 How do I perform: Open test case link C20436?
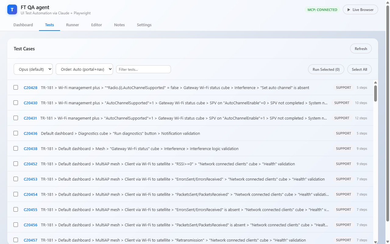click(x=30, y=133)
